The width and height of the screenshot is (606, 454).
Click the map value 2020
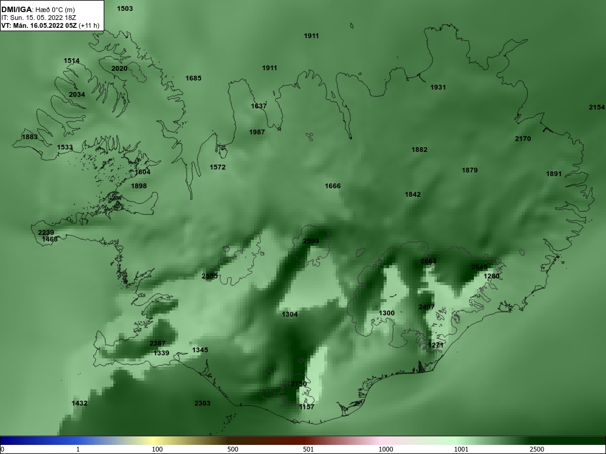tap(119, 68)
